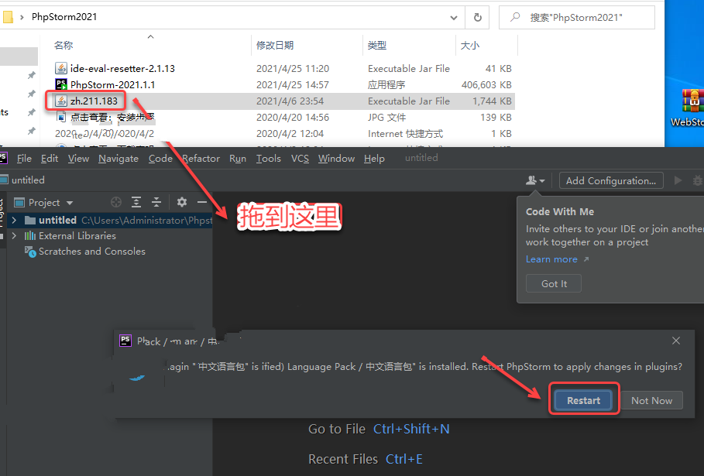
Task: Click the PhpStorm logo icon in menu bar
Action: pos(3,157)
